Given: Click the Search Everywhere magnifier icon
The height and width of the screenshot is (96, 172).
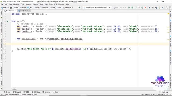Looking at the screenshot, I should pos(167,7).
